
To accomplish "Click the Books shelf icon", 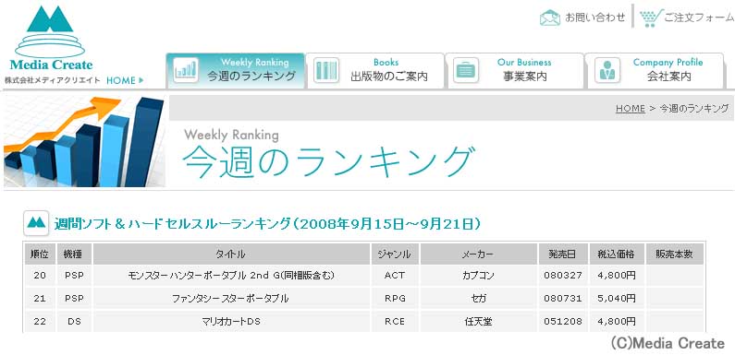I will pos(326,70).
